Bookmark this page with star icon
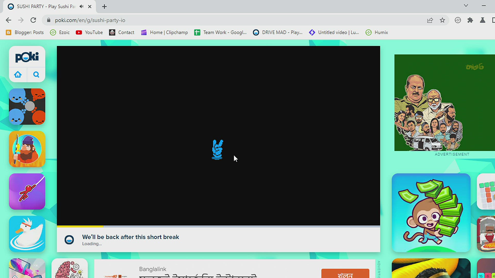 (442, 20)
